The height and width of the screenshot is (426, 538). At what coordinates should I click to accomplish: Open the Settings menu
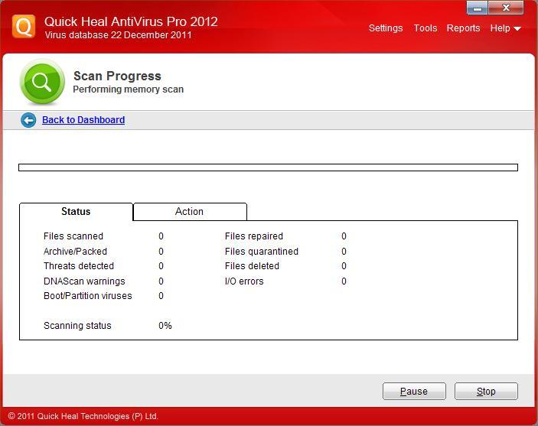(x=385, y=28)
